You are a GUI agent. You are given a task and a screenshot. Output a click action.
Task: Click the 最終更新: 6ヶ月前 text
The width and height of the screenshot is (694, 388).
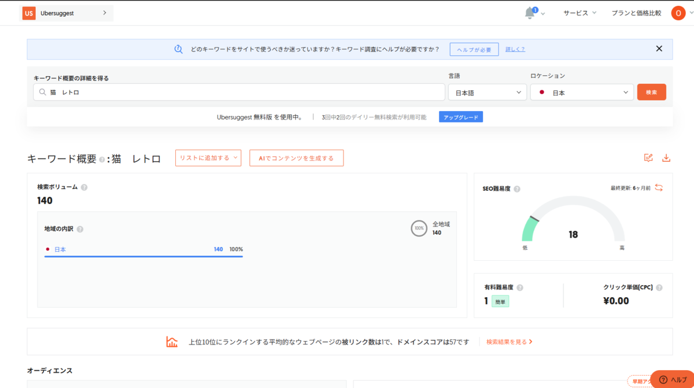(x=630, y=188)
